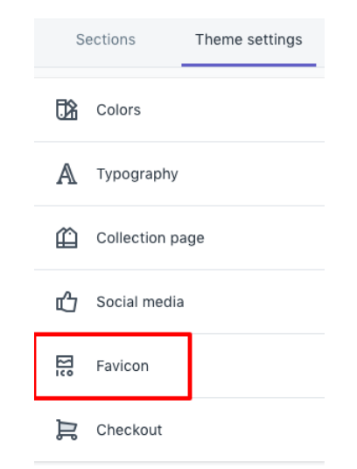Screen dimensions: 357x469
Task: Open the Colors settings label
Action: tap(118, 109)
